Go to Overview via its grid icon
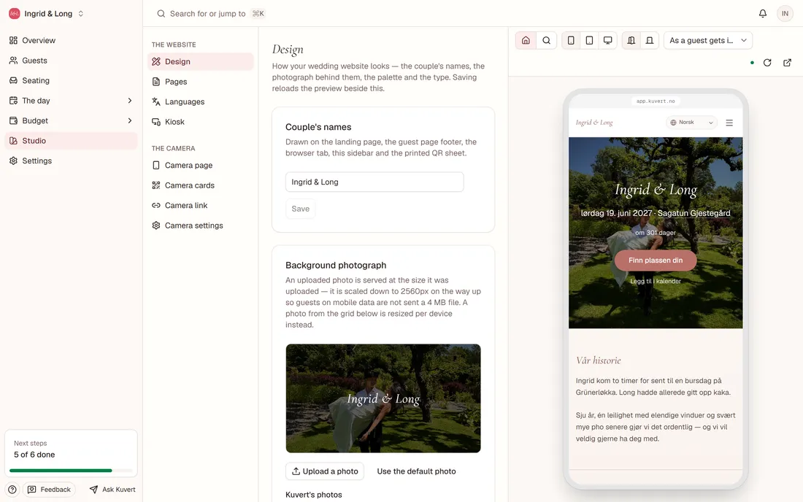The height and width of the screenshot is (502, 803). [13, 40]
